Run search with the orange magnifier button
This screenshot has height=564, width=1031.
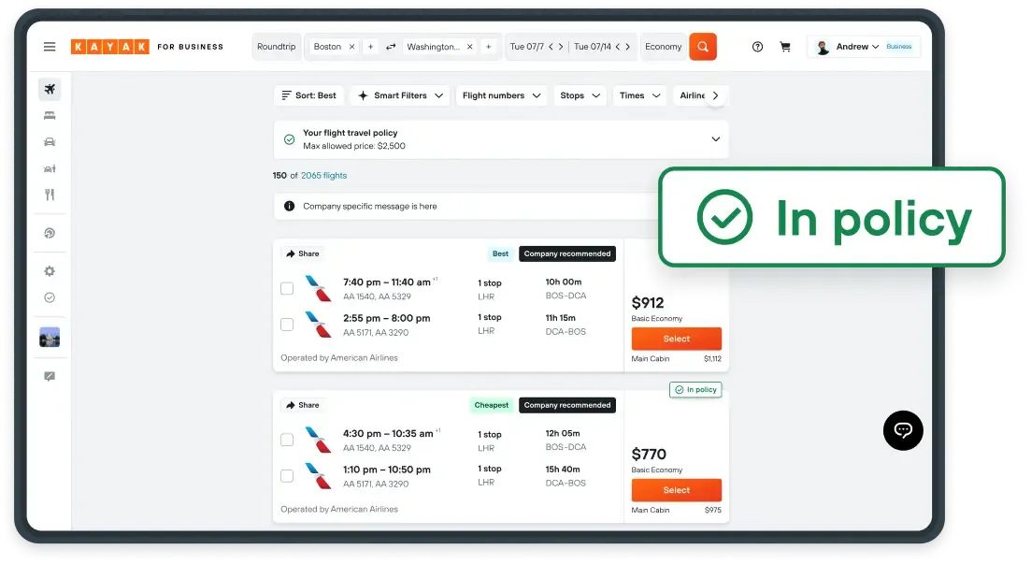pos(703,47)
